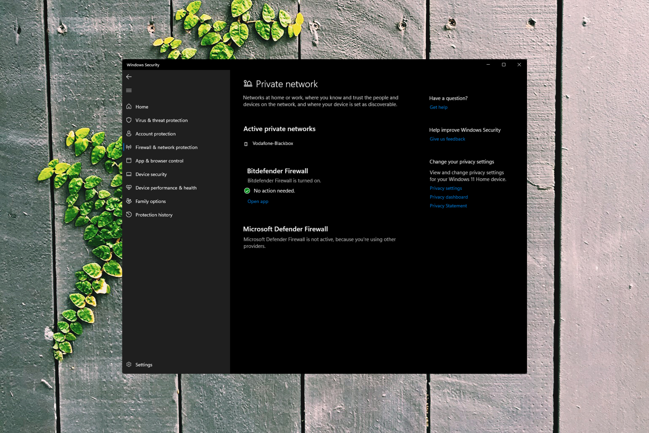Click the Family options people icon
Image resolution: width=649 pixels, height=433 pixels.
tap(129, 201)
